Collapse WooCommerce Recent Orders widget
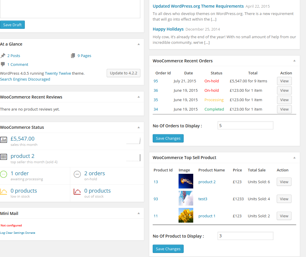This screenshot has height=257, width=306. 294,61
